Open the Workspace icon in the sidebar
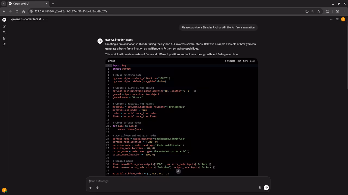 [x=4, y=44]
